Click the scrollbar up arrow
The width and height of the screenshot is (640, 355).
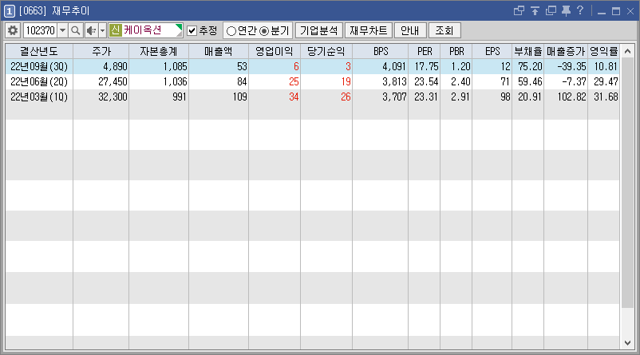628,51
